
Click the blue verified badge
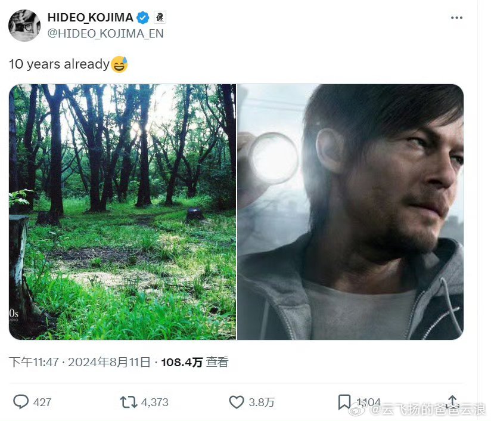click(143, 17)
